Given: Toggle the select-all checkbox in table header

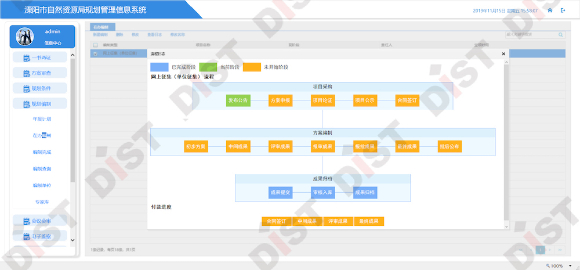Looking at the screenshot, I should coord(95,44).
